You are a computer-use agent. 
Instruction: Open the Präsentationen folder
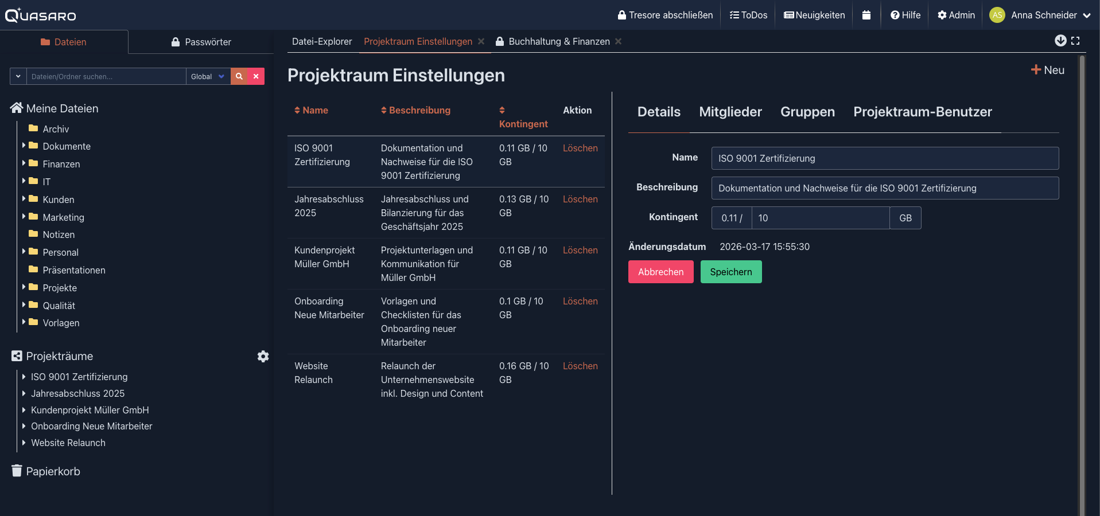coord(73,270)
